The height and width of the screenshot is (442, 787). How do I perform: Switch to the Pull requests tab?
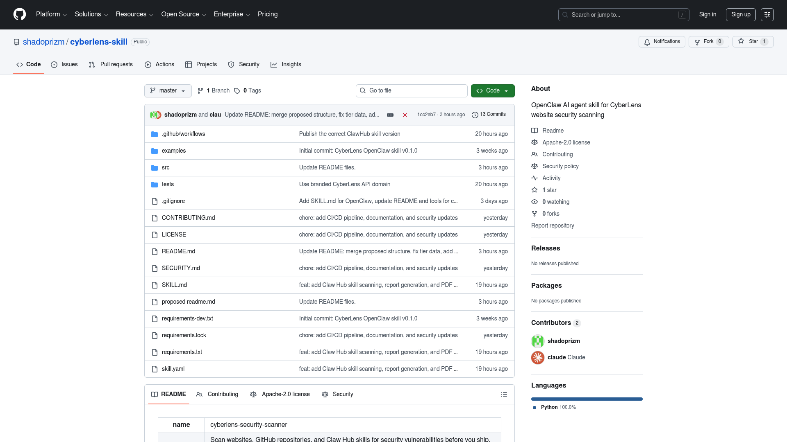coord(111,65)
